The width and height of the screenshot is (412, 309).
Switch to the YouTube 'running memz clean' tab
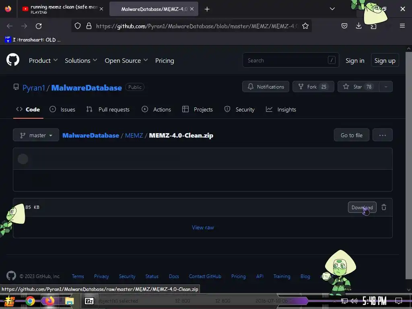[62, 9]
